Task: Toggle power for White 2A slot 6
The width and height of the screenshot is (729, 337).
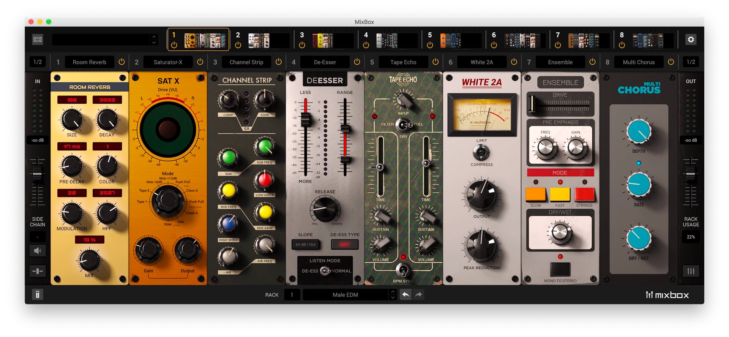Action: tap(514, 62)
